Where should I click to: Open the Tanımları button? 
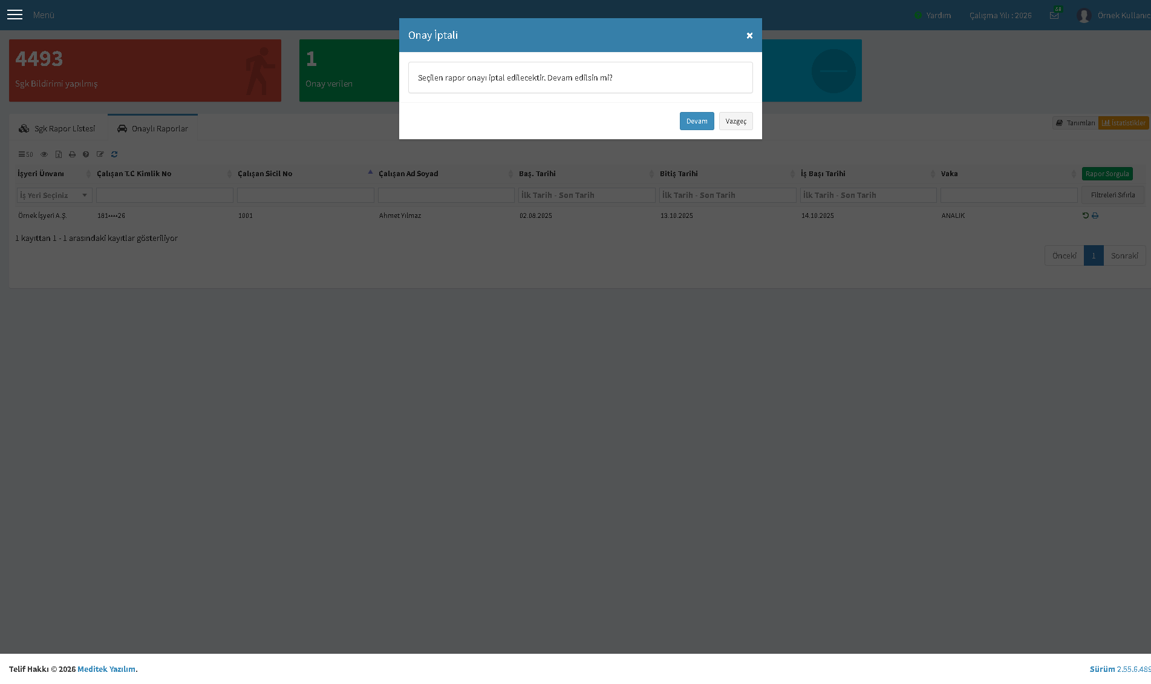1075,123
